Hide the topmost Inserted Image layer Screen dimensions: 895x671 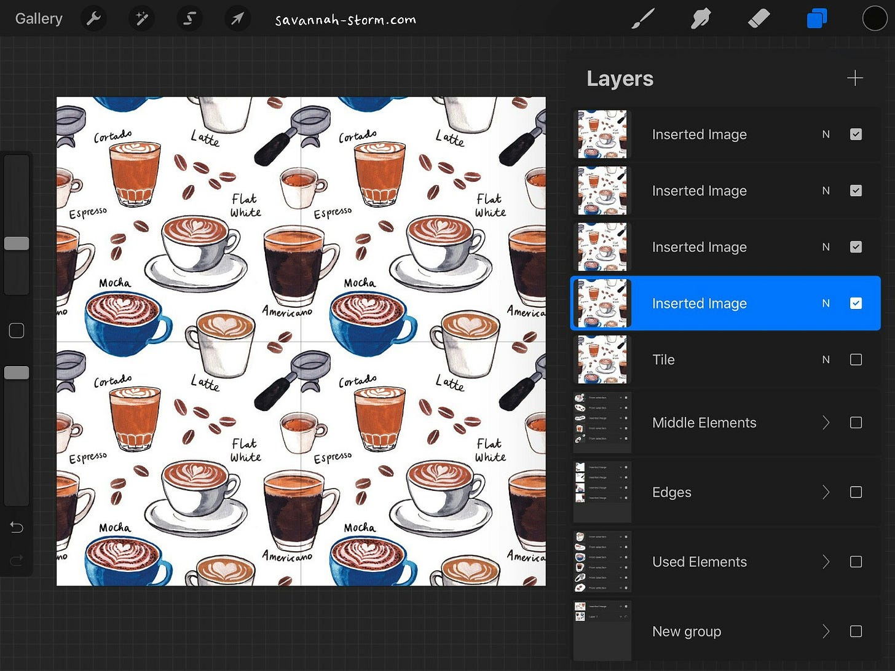856,134
